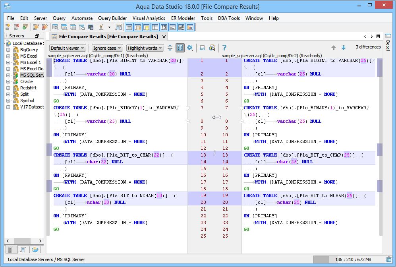Click the garbage collect trash icon
This screenshot has width=396, height=267.
tap(389, 259)
